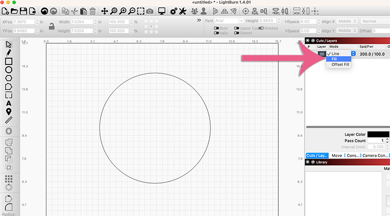Screen dimensions: 390x216
Task: Select the Text tool
Action: click(8, 103)
